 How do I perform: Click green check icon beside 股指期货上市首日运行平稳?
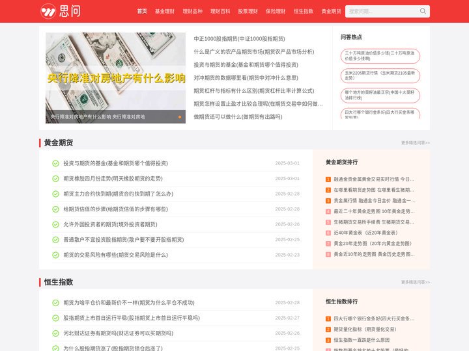point(55,318)
